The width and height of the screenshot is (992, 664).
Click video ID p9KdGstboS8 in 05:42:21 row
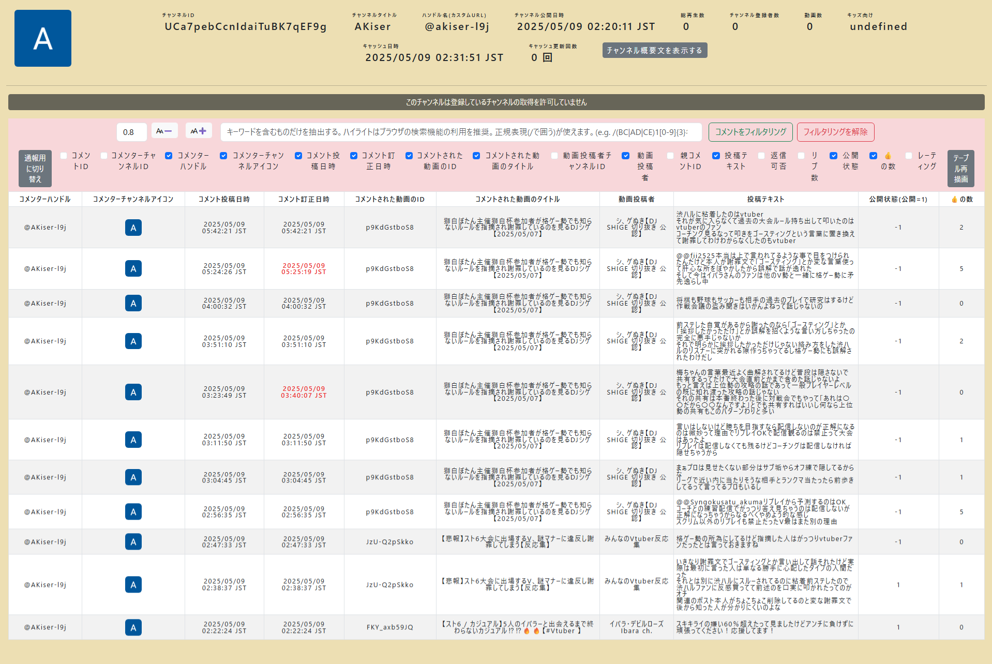(389, 228)
